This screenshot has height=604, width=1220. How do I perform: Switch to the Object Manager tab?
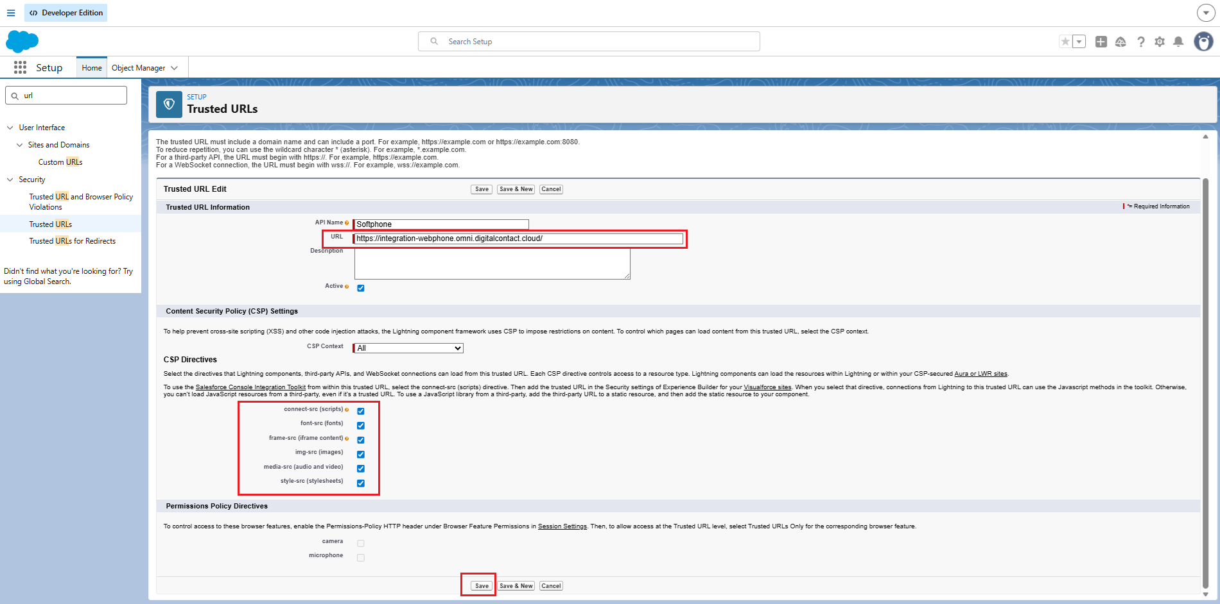coord(138,68)
